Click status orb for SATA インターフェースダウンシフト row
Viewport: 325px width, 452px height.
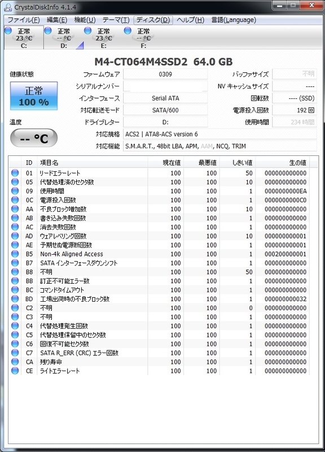tap(15, 263)
